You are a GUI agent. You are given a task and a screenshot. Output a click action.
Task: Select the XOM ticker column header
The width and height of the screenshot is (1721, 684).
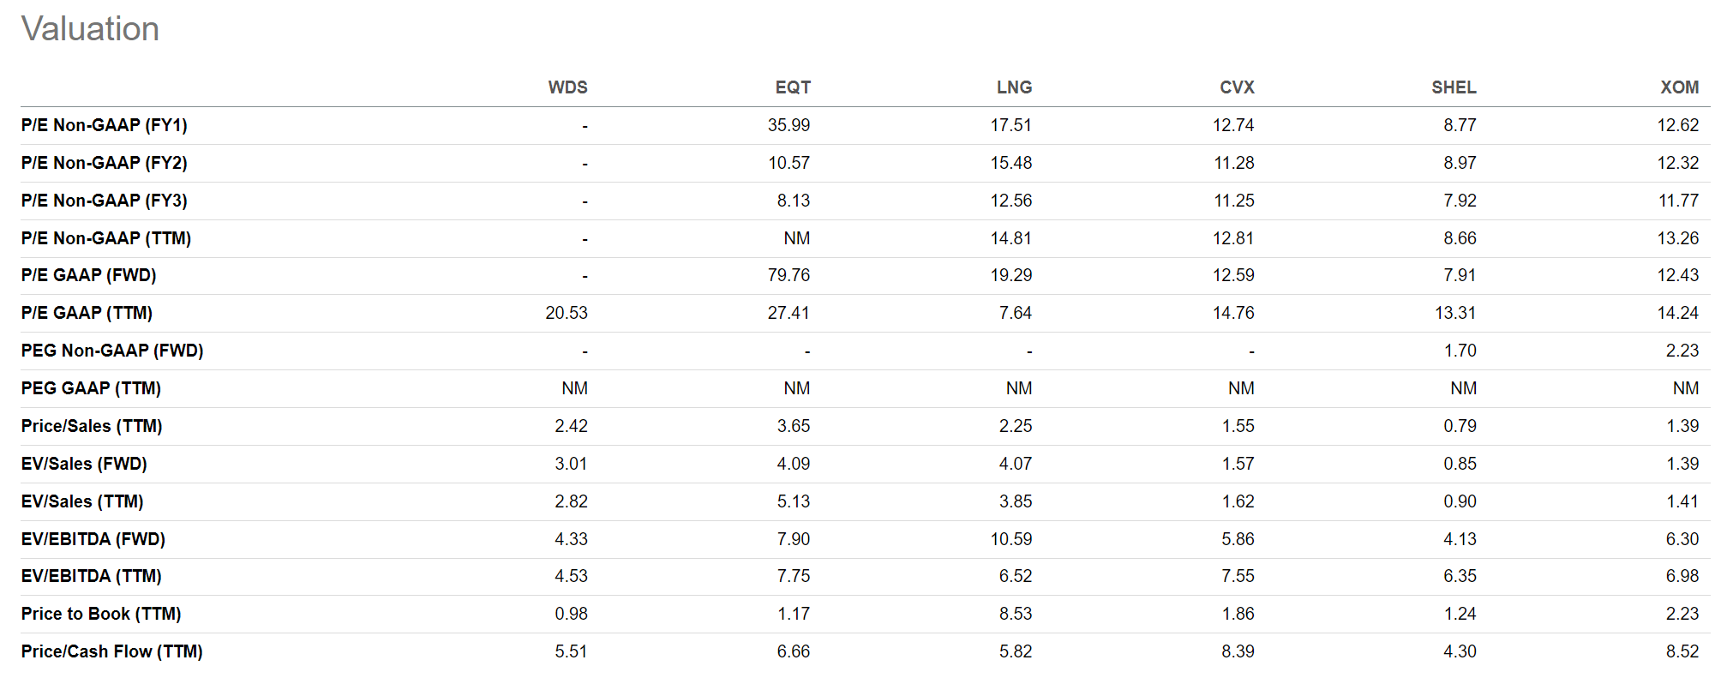coord(1679,87)
